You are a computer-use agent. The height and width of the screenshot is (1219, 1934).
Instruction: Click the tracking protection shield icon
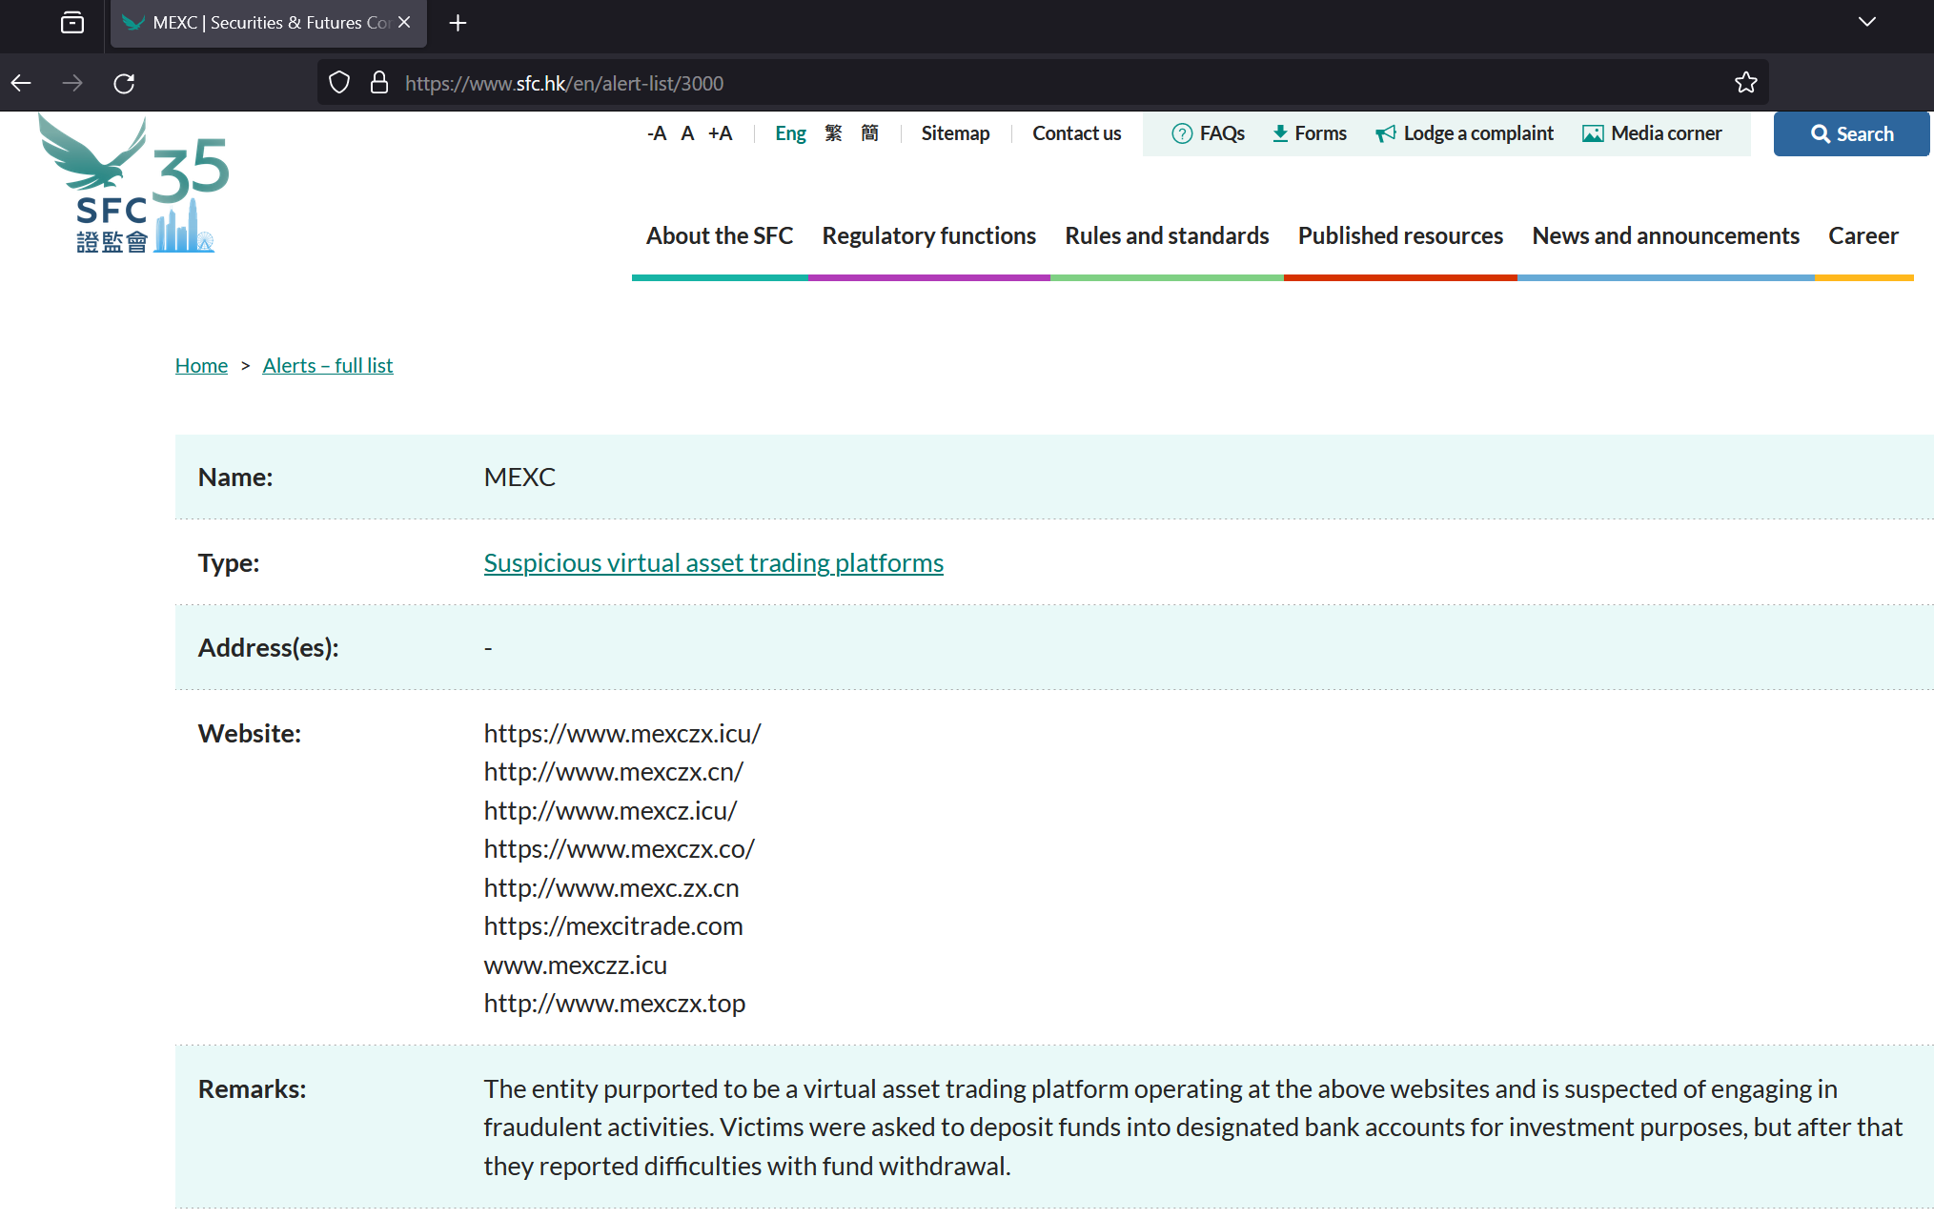[x=339, y=83]
